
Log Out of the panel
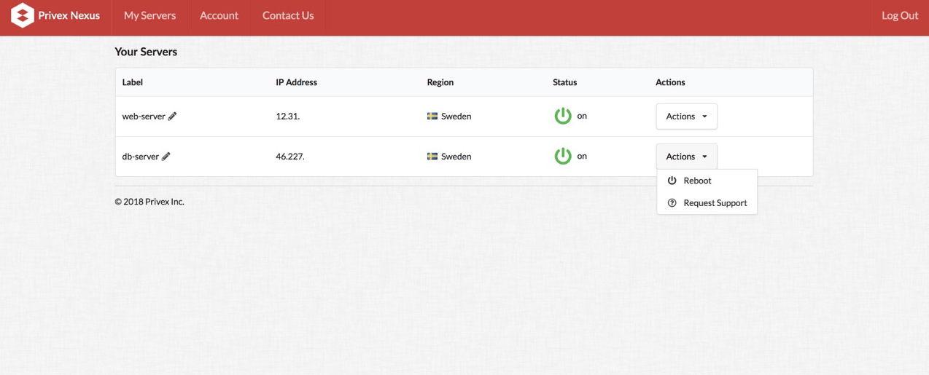tap(900, 15)
